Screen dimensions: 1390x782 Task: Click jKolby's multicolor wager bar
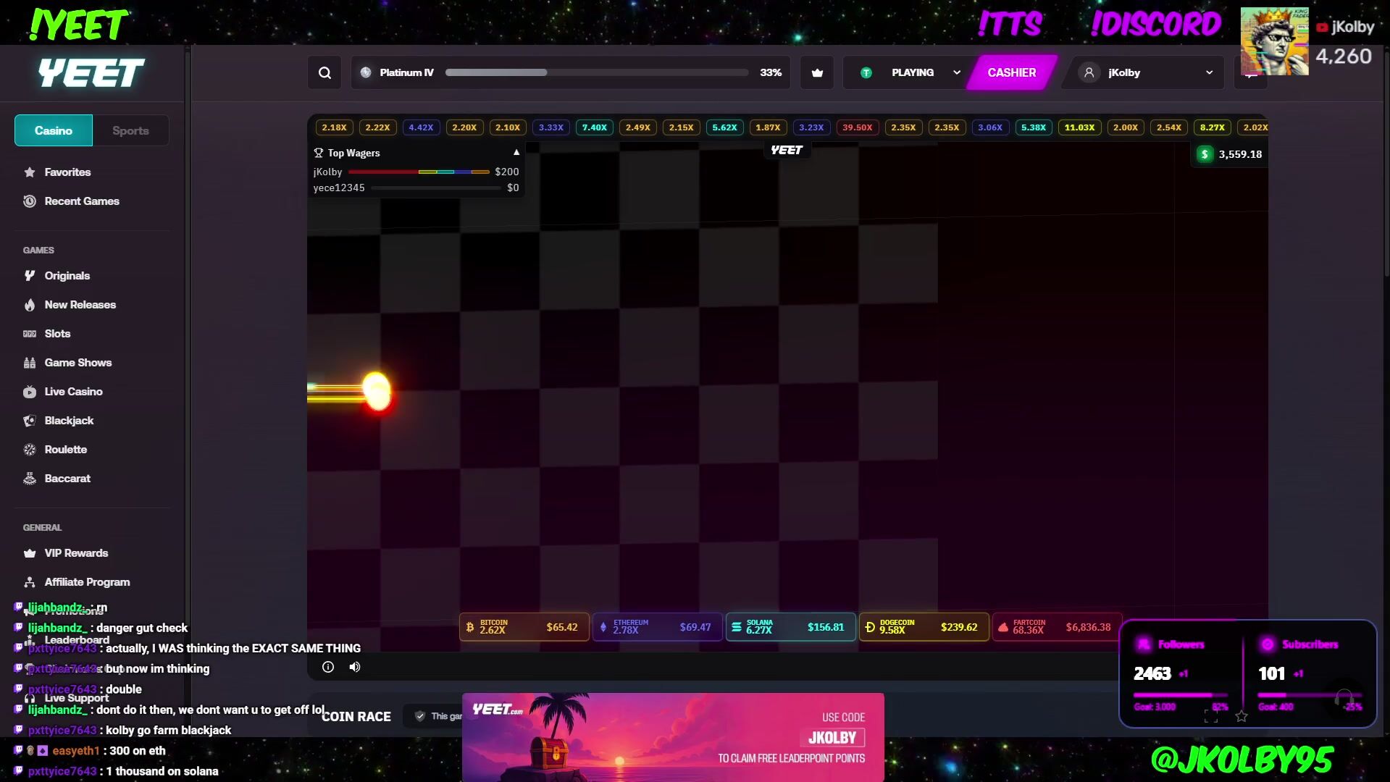(419, 172)
